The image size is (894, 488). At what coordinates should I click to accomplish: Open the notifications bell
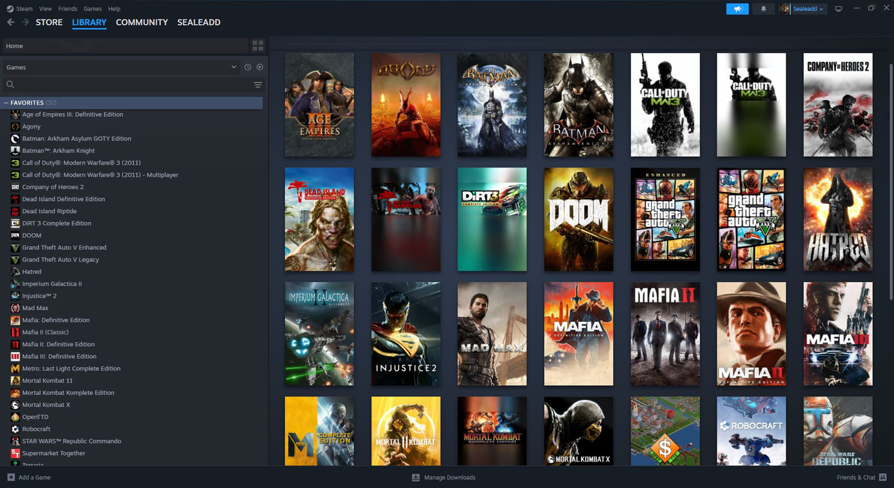tap(763, 9)
